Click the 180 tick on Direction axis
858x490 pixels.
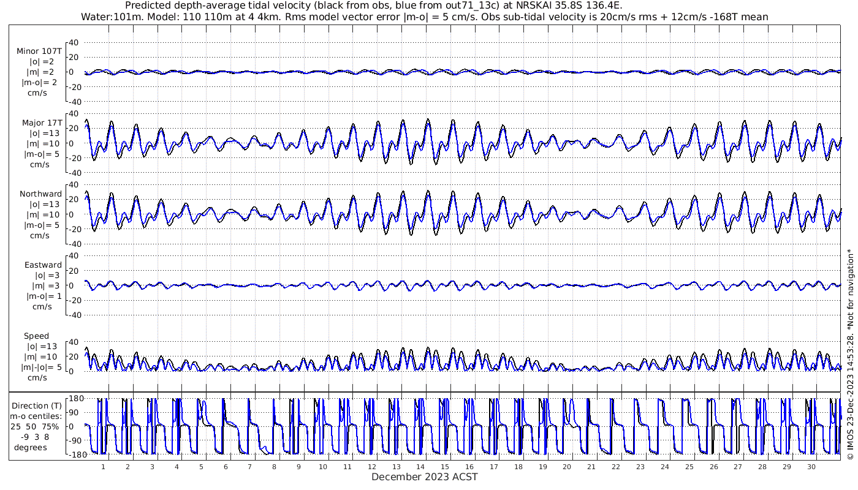tap(75, 398)
